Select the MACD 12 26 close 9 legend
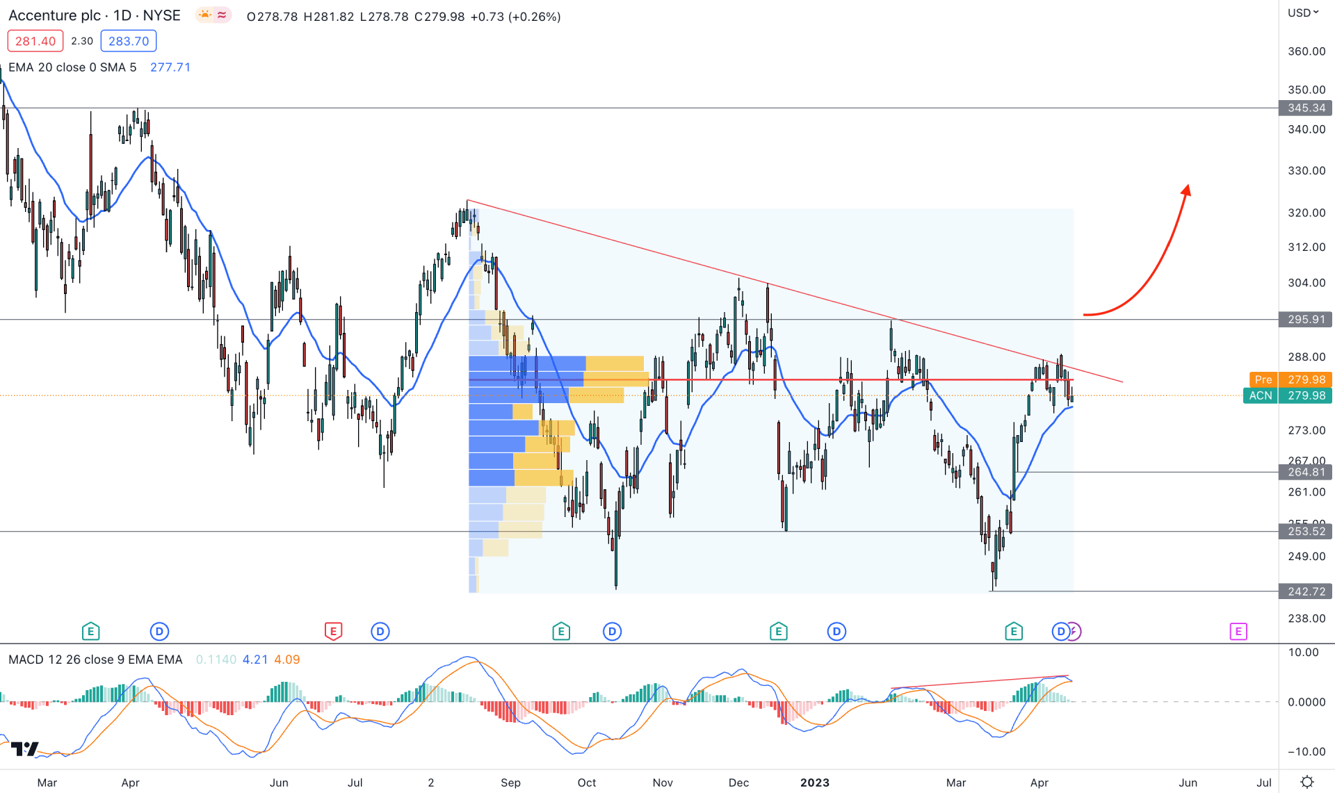This screenshot has height=793, width=1335. [x=95, y=660]
